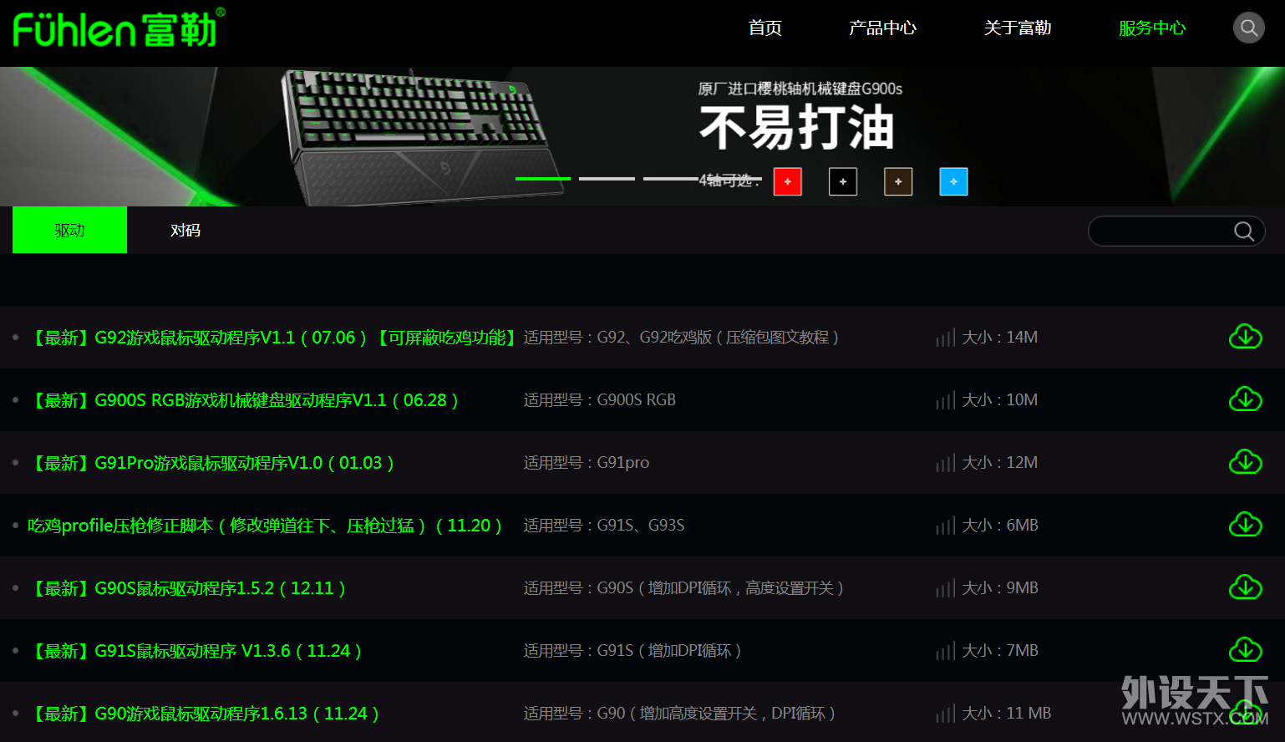
Task: Download the G900S RGB keyboard driver
Action: (1245, 399)
